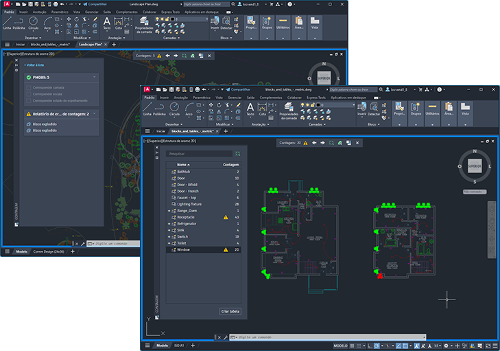This screenshot has height=351, width=500.
Task: Click the warning icon on the Receptacle row
Action: [x=226, y=217]
